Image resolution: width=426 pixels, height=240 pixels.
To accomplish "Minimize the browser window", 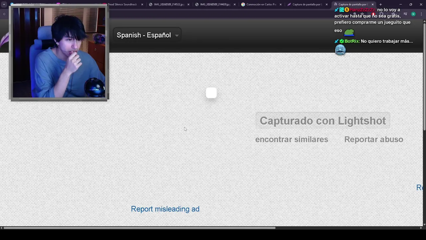I will coord(400,4).
